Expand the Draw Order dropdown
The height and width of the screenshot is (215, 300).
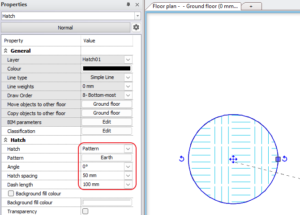click(x=128, y=95)
